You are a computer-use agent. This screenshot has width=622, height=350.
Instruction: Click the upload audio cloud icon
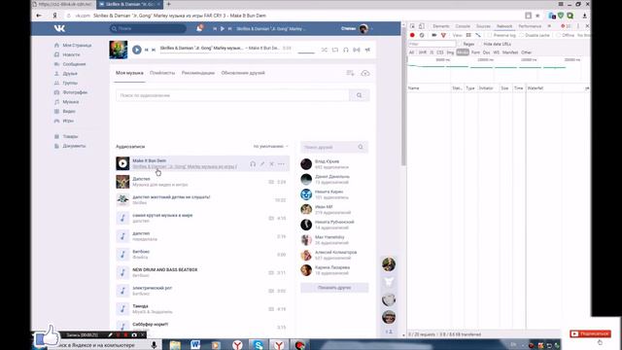[365, 74]
